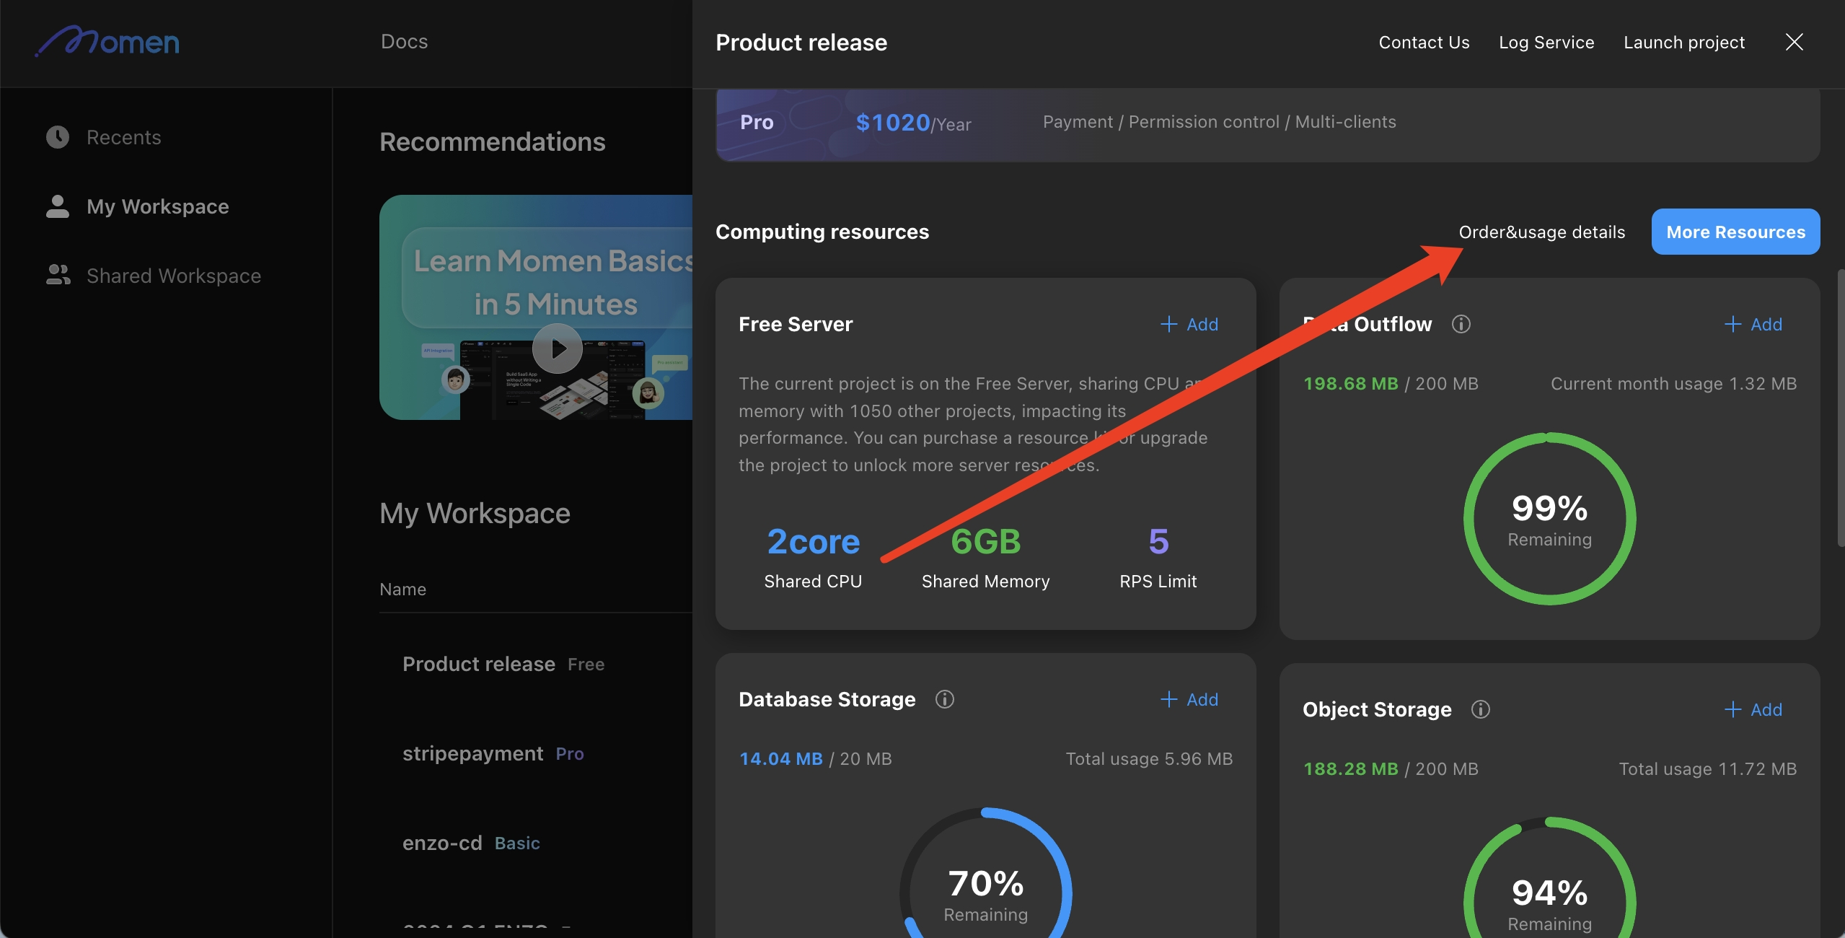Open the Learn Momen Basics thumbnail

click(x=536, y=307)
